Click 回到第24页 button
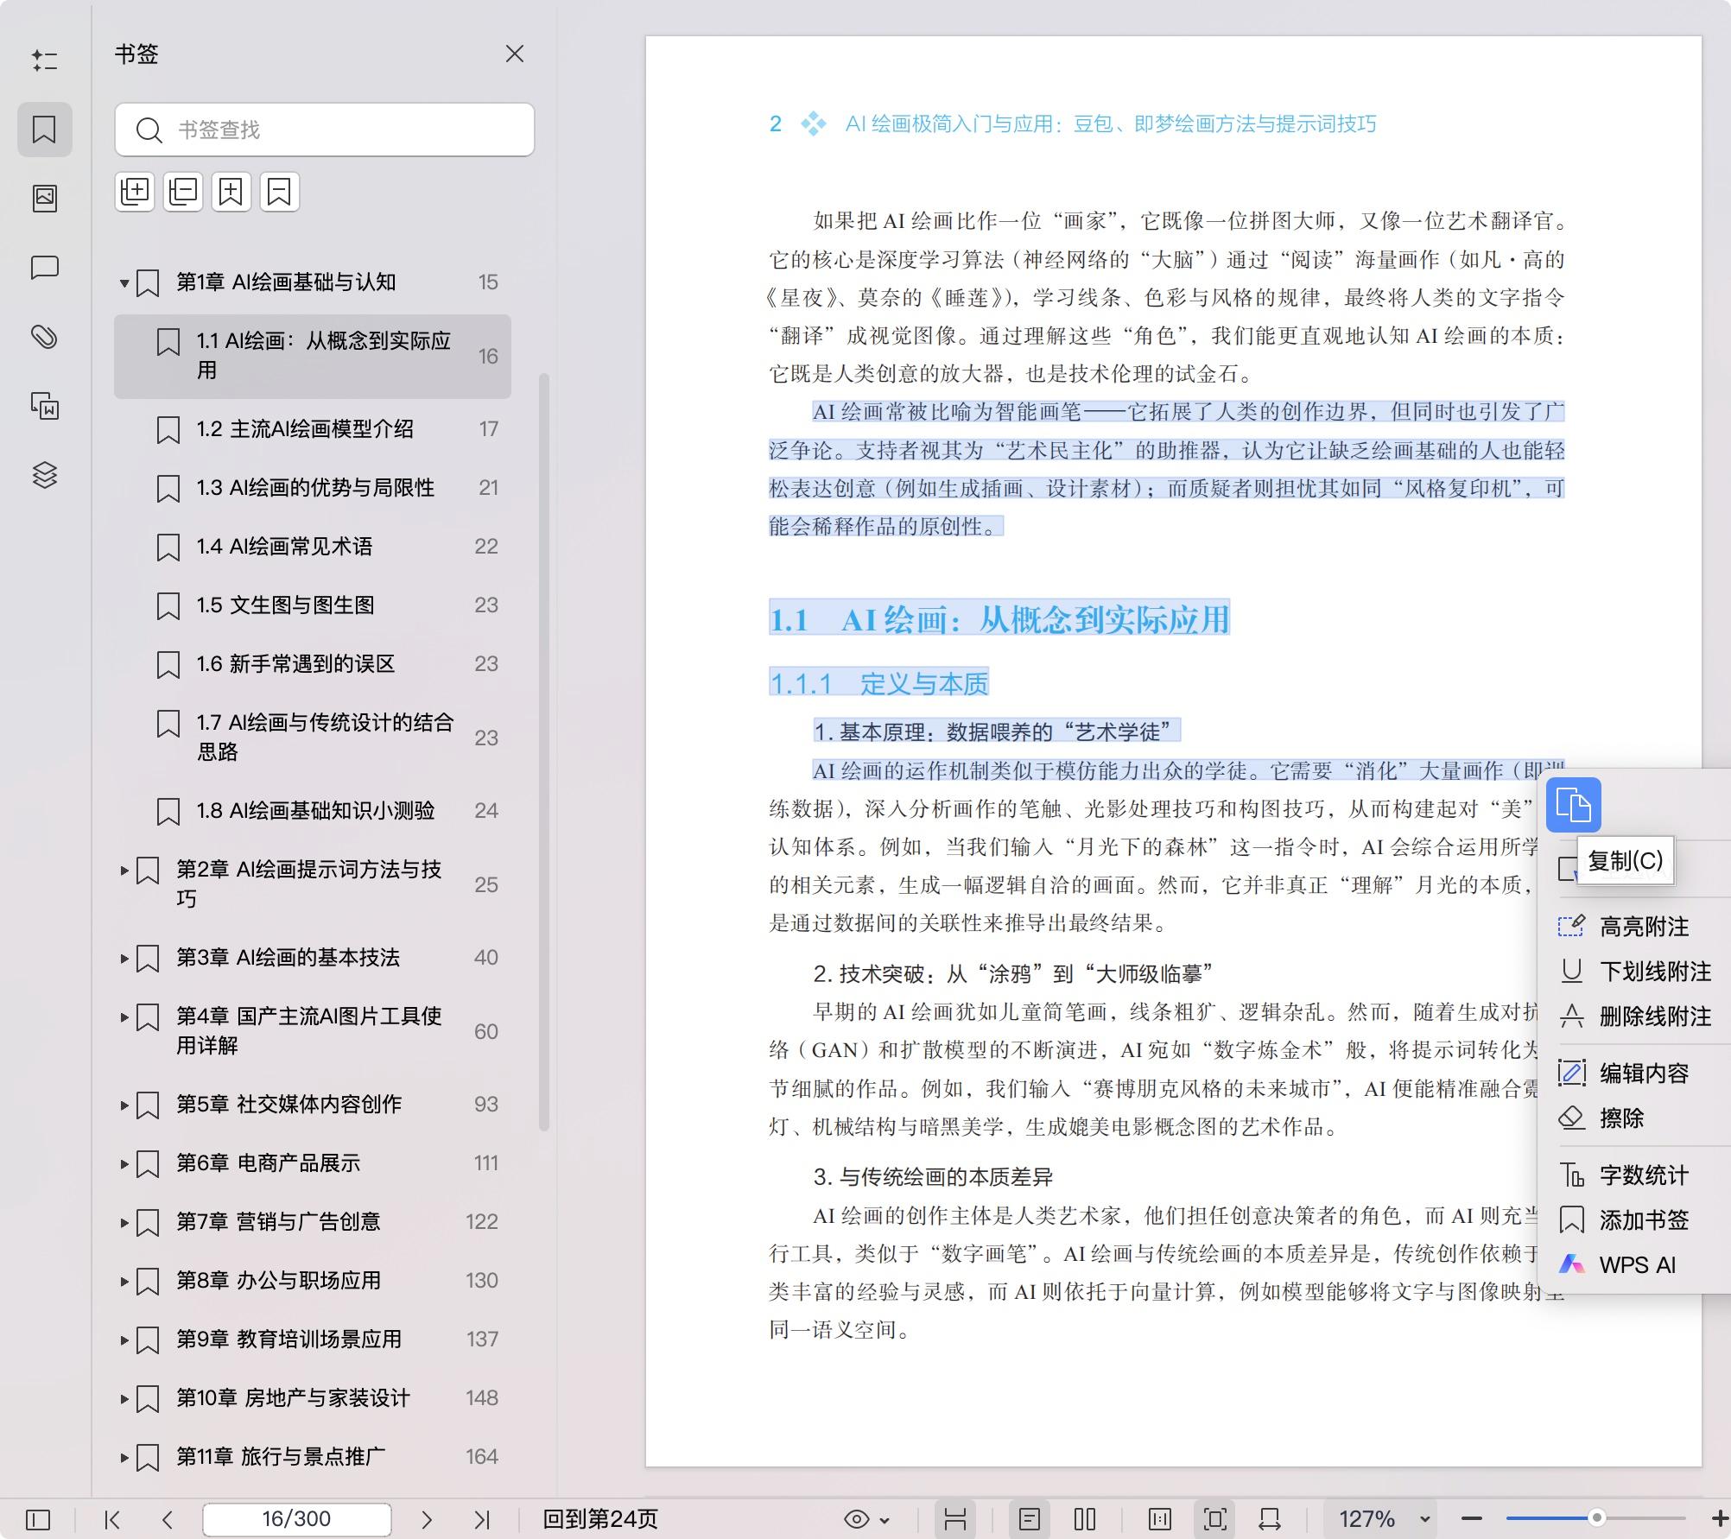The image size is (1731, 1539). click(x=599, y=1519)
